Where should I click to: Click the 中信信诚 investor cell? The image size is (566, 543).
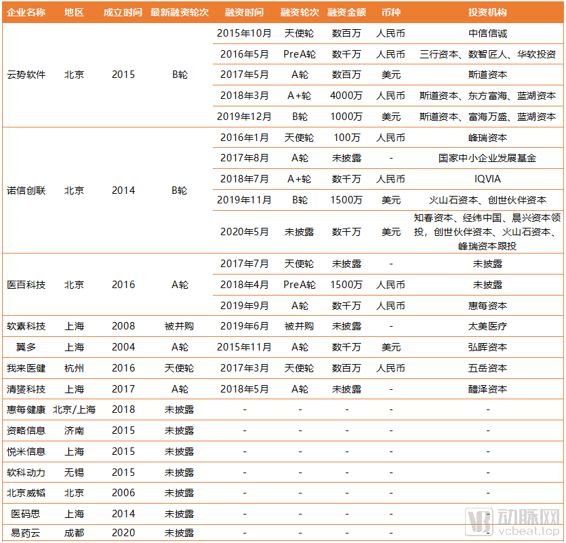(487, 33)
